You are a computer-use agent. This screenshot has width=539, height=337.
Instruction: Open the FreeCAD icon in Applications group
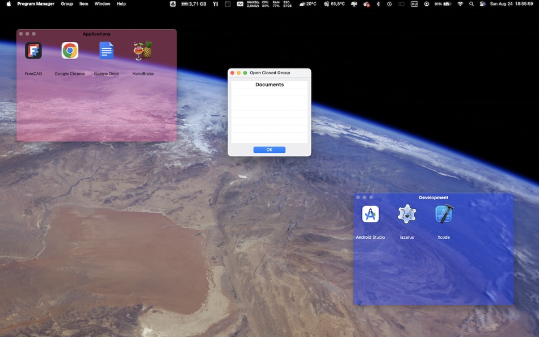(x=33, y=50)
